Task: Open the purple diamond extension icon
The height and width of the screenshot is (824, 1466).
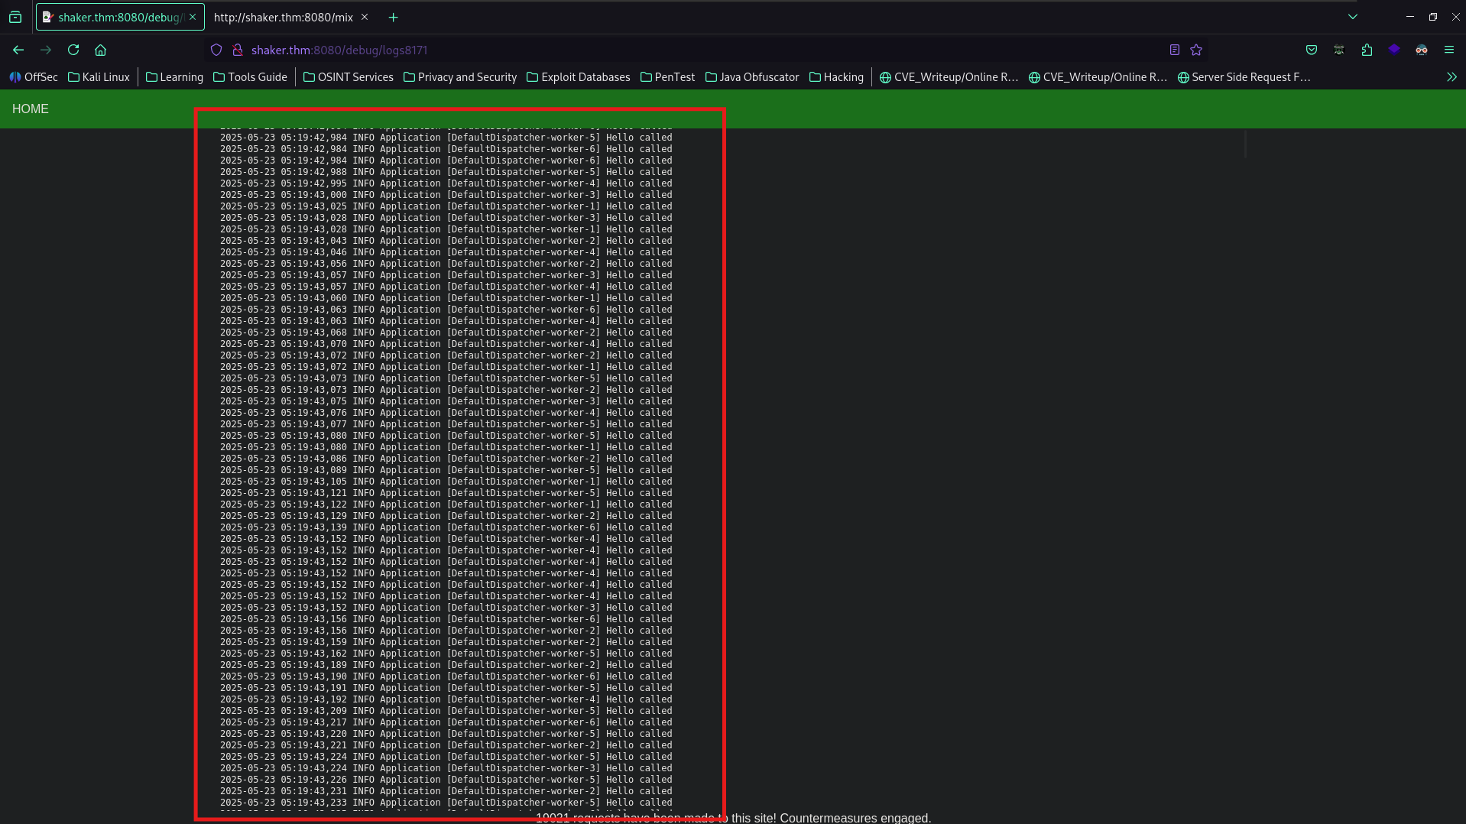Action: (x=1394, y=50)
